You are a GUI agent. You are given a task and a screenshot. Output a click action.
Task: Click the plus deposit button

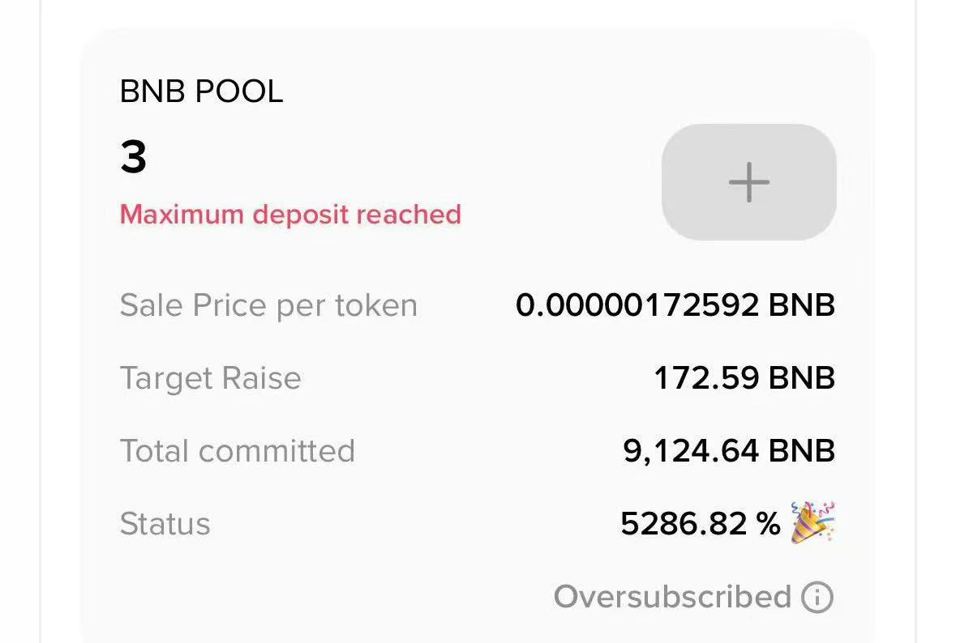coord(748,181)
